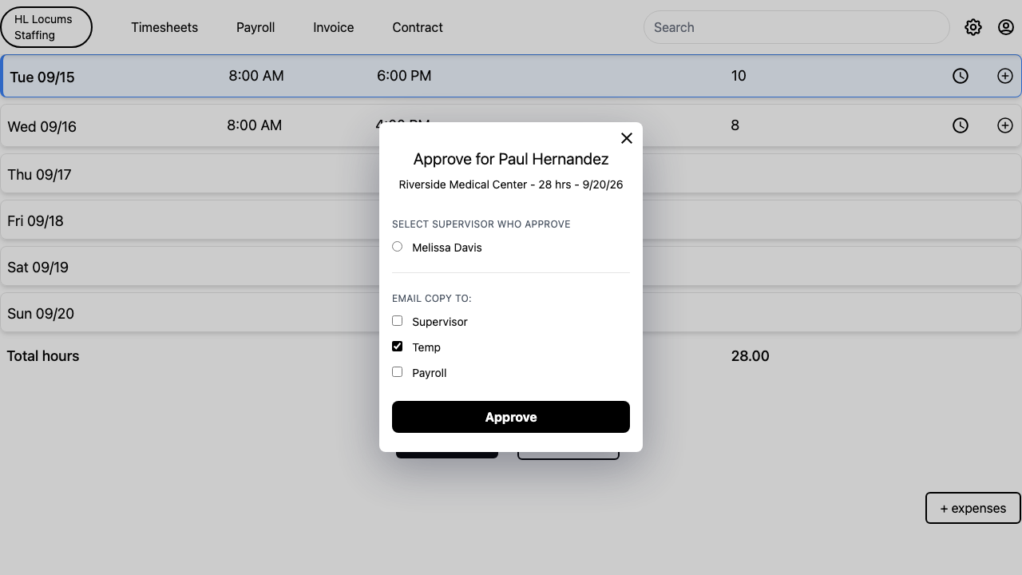Click the + expenses button
This screenshot has width=1022, height=575.
click(x=973, y=508)
